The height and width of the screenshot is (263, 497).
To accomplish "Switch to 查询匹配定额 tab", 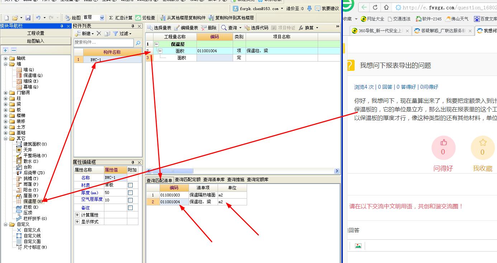I will pos(188,180).
